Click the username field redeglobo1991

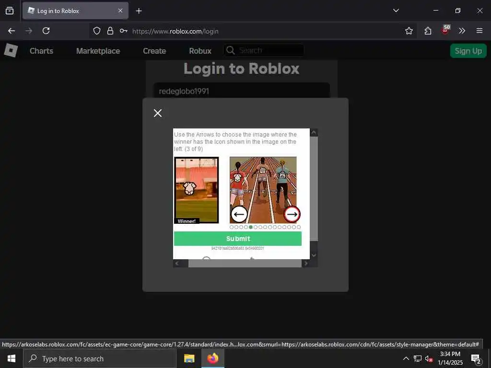(x=242, y=91)
